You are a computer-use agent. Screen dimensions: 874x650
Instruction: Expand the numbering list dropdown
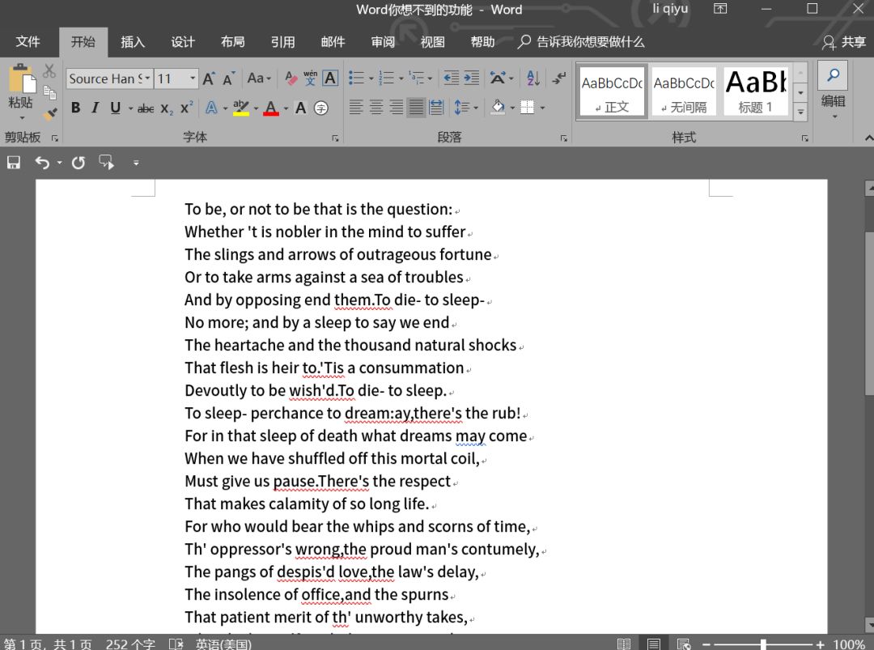click(x=401, y=79)
